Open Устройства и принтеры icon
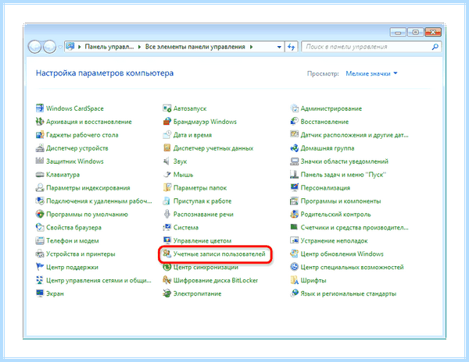Viewport: 469px width, 362px height. tap(40, 254)
